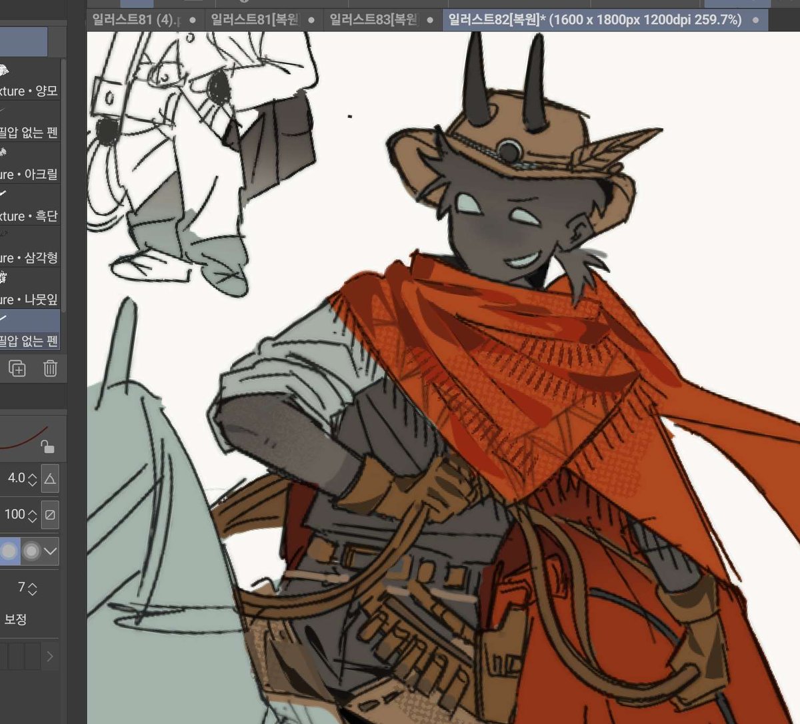Viewport: 800px width, 724px height.
Task: Close the 일러스트81[복원 tab via its dot
Action: (x=311, y=20)
